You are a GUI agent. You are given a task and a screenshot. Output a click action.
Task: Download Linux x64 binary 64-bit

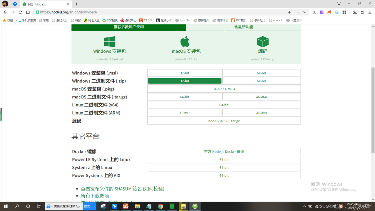tap(224, 105)
